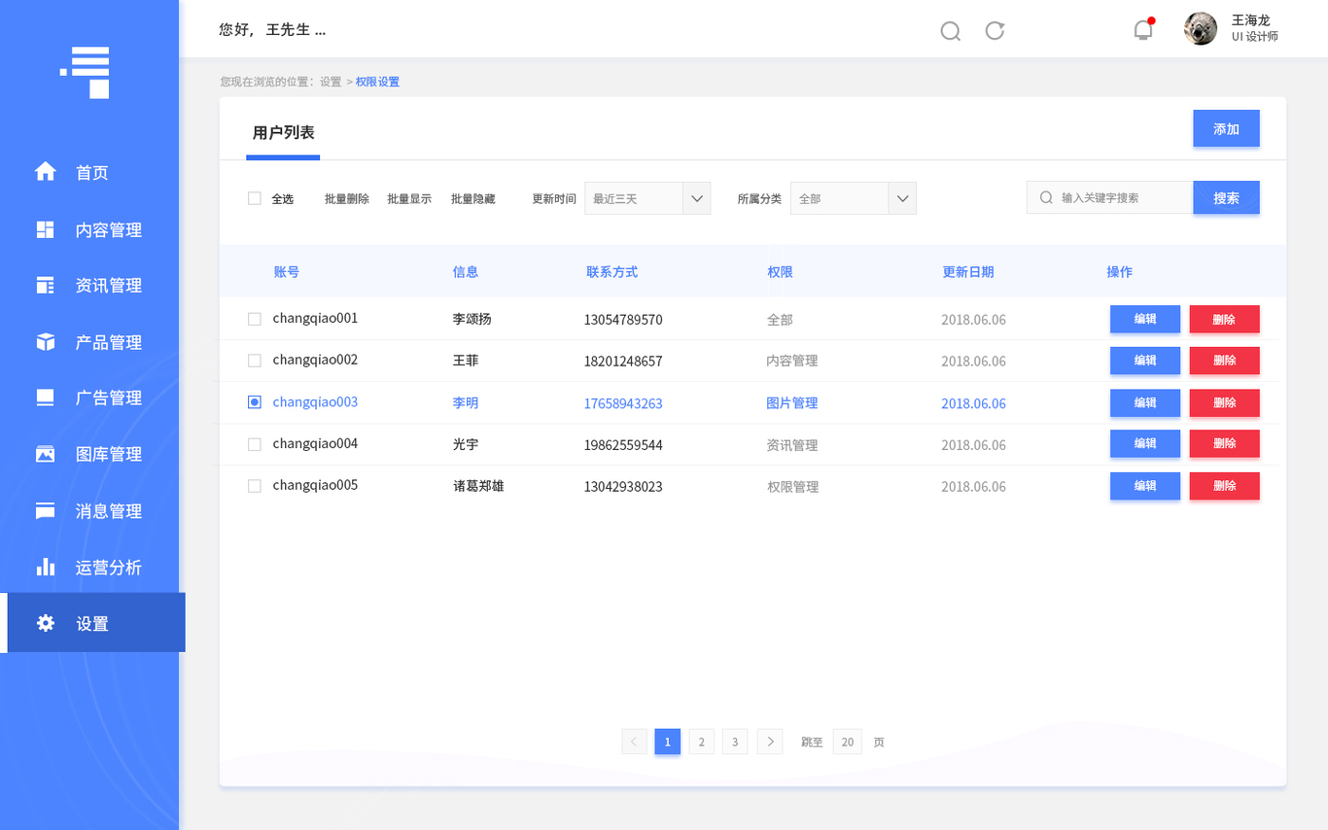Edit the changqiao005 account
Screen dimensions: 1328x830
[1145, 486]
